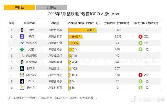Screen dimensions: 167x104
Task: Click the 1,352 user value for 即梦AI
Action: click(73, 68)
